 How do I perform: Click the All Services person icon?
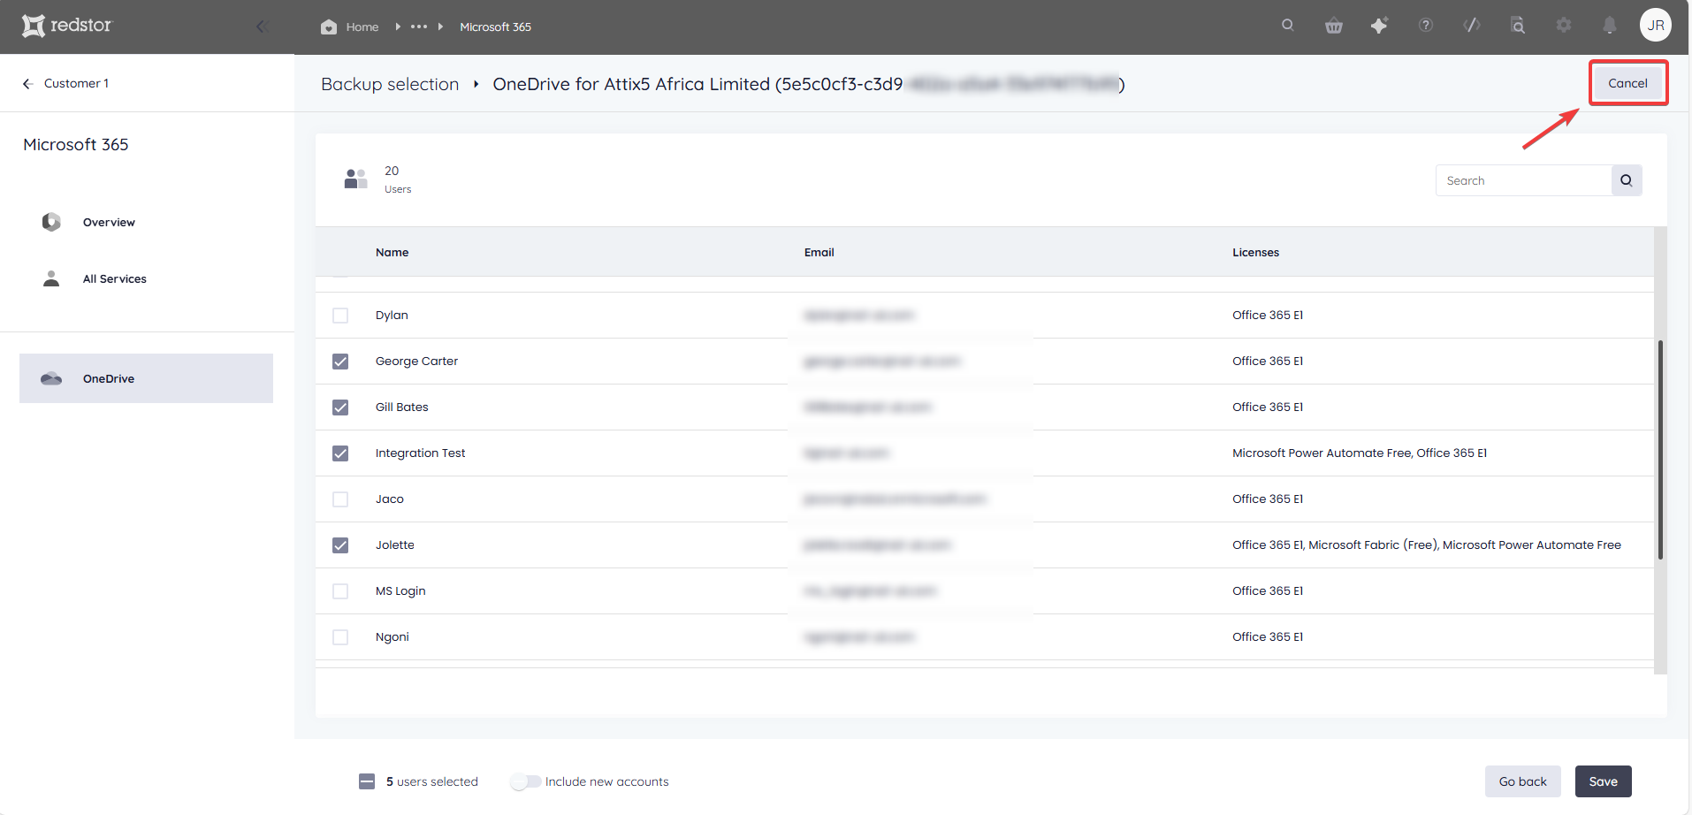[51, 278]
